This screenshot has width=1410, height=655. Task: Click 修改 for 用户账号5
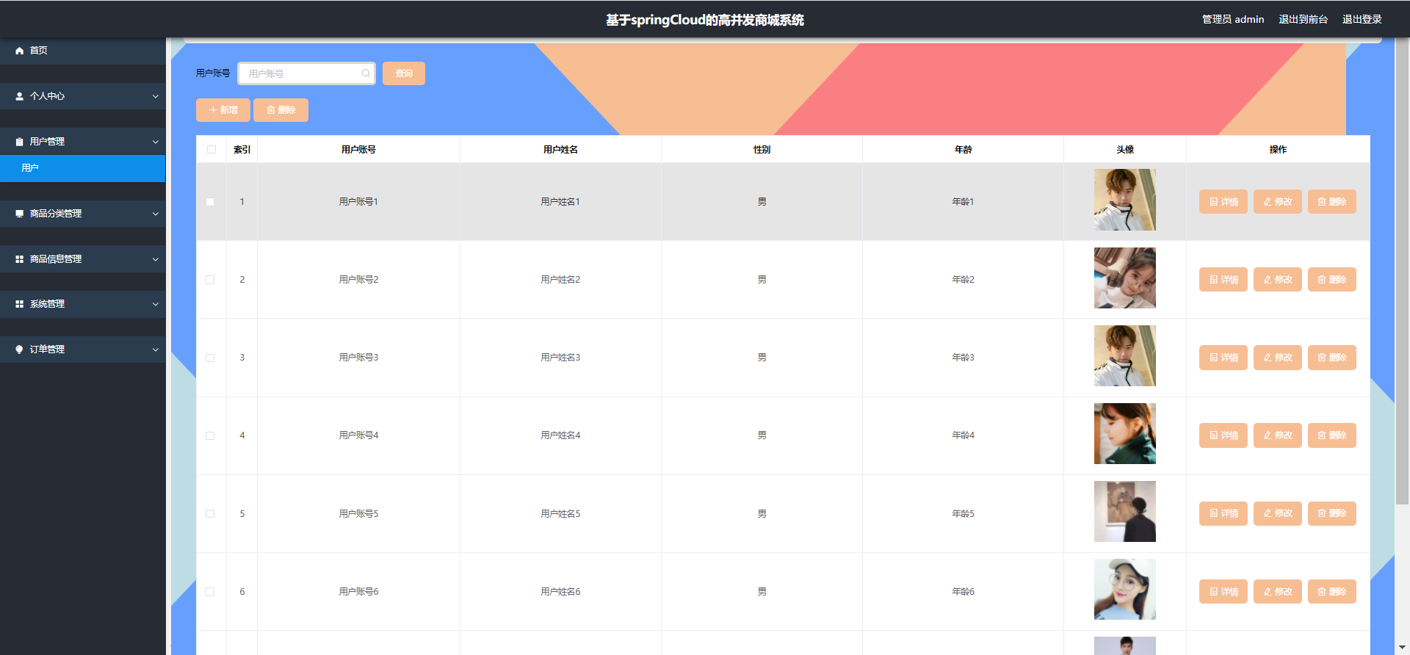click(1278, 513)
